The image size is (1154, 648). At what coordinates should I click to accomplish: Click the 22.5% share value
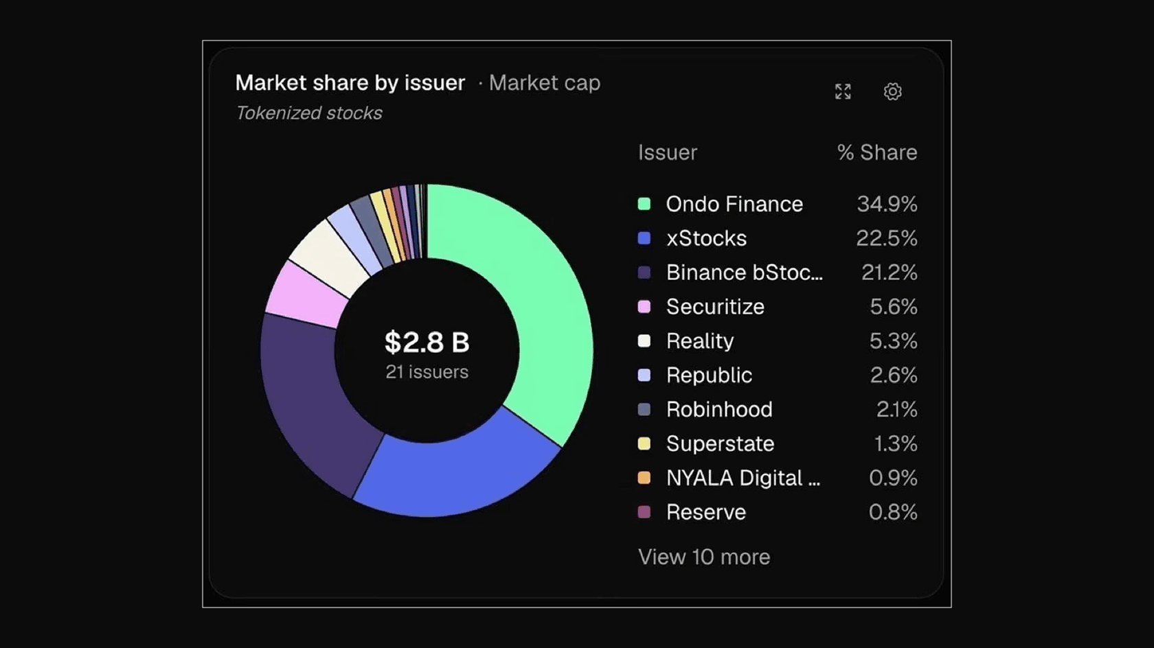[x=887, y=238]
